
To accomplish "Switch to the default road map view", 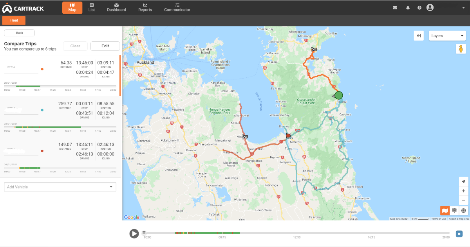I will coord(445,211).
